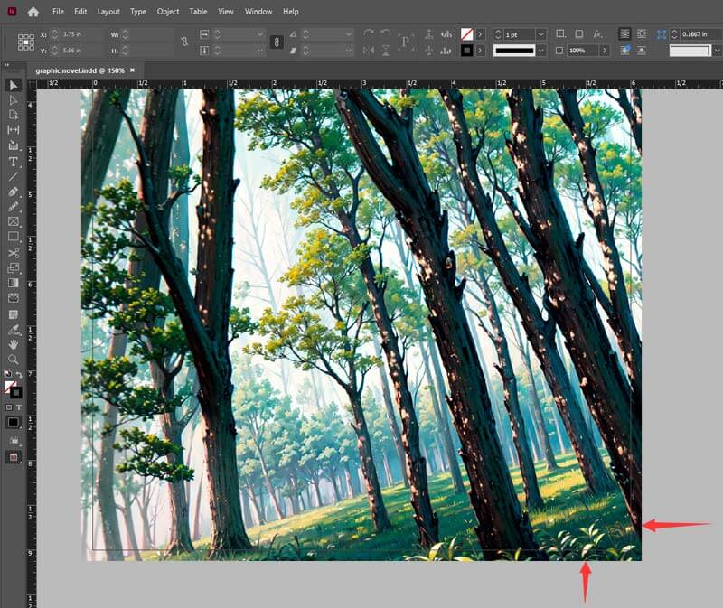Select the Type tool
Viewport: 723px width, 608px height.
14,162
